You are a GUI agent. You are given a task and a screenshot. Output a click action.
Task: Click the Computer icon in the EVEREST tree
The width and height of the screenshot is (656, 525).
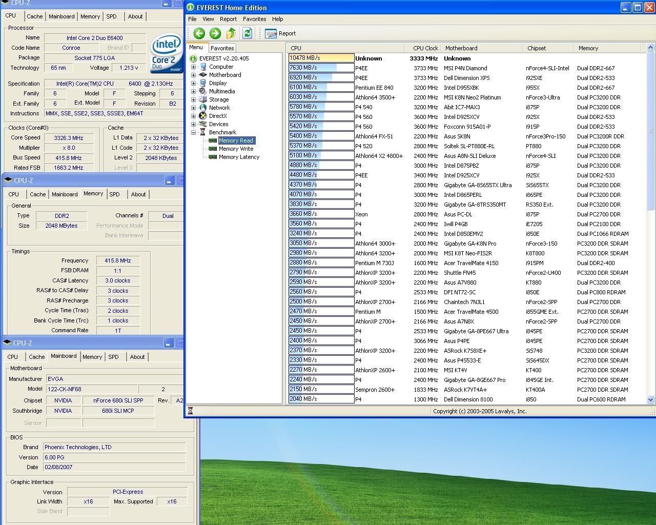click(203, 67)
